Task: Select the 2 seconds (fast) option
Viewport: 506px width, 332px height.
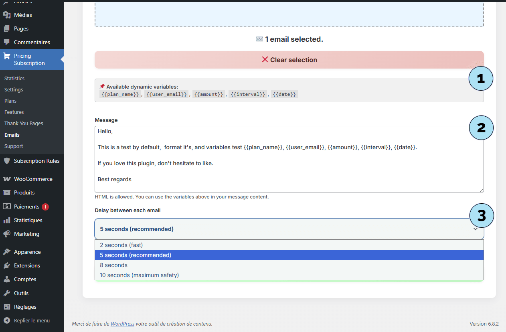Action: (x=121, y=245)
